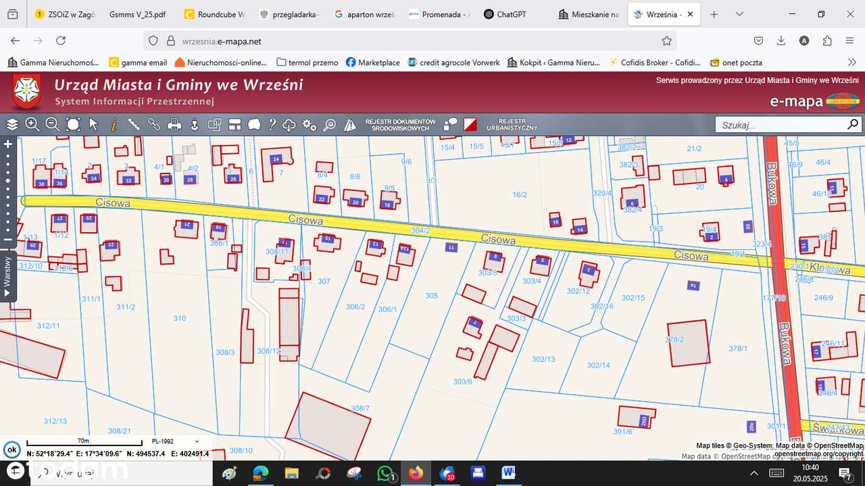Open the Firefox extensions puzzle icon
This screenshot has height=486, width=865.
point(827,40)
